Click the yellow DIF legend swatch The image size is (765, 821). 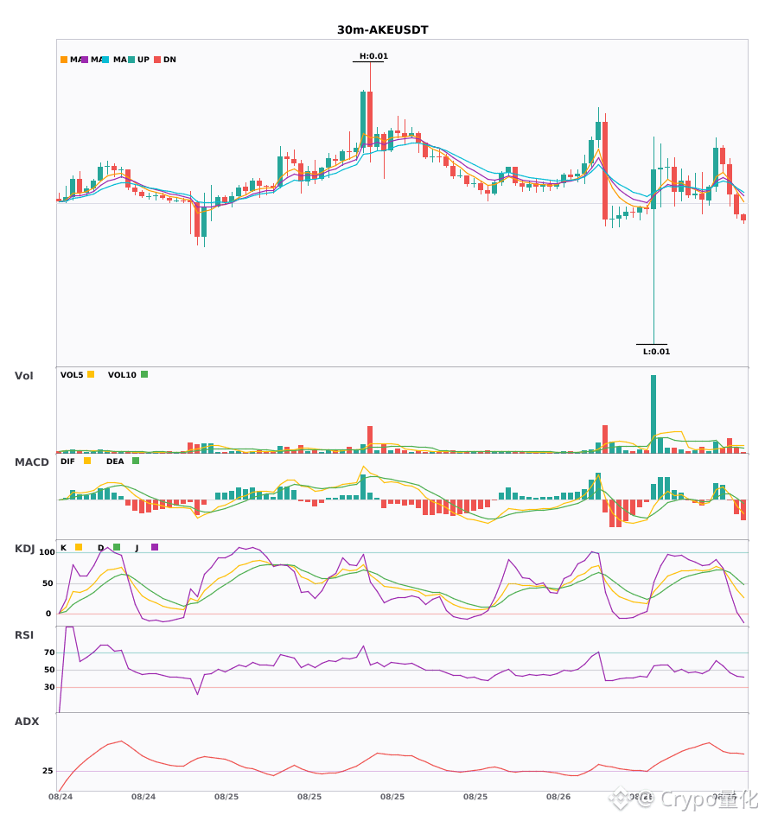point(87,461)
